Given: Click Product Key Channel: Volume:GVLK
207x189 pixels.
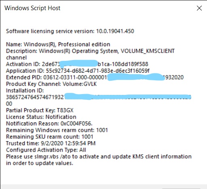Looking at the screenshot, I should pyautogui.click(x=51, y=84).
